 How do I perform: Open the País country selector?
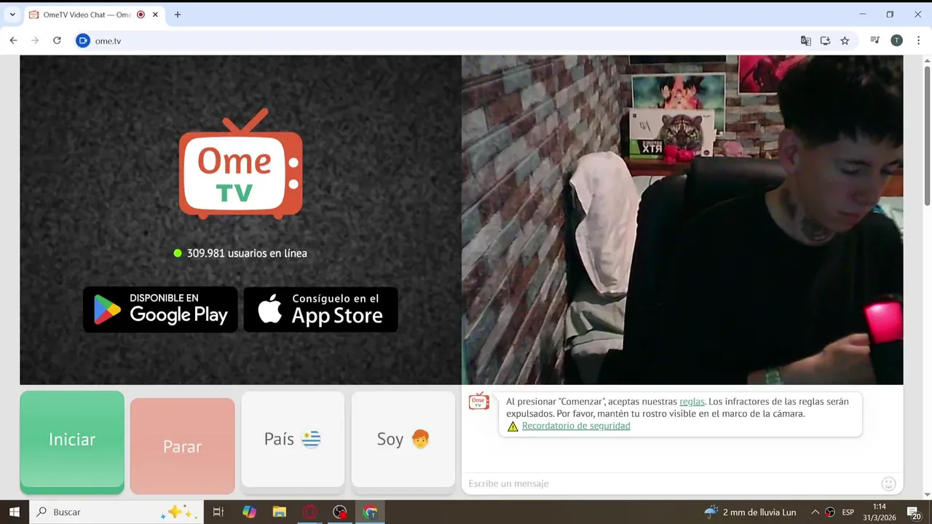(293, 440)
